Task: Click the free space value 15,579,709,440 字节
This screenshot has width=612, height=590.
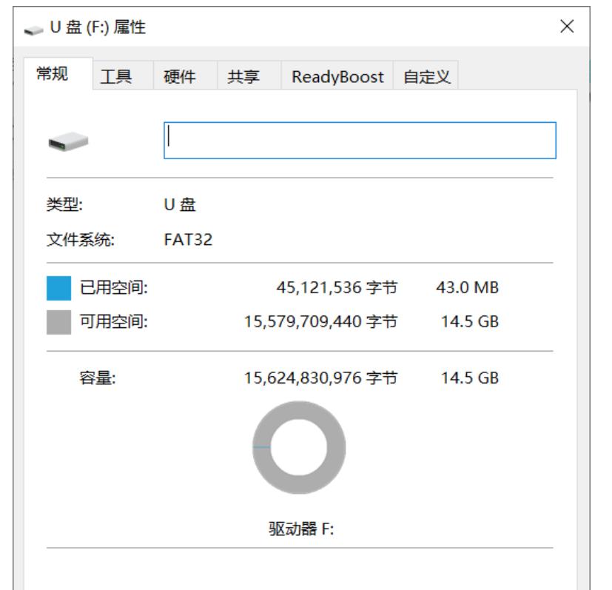Action: point(320,322)
